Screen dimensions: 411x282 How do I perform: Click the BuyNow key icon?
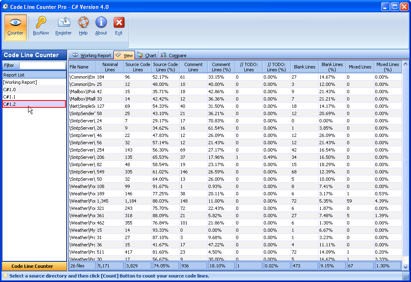tap(41, 22)
